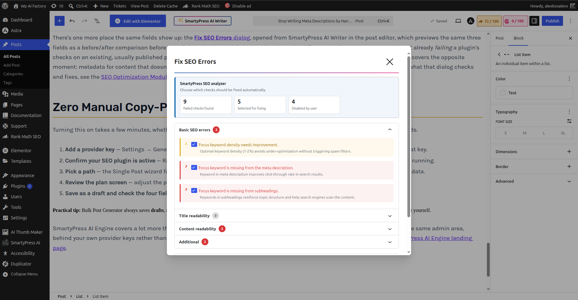
Task: Select font size M
Action: click(x=525, y=133)
